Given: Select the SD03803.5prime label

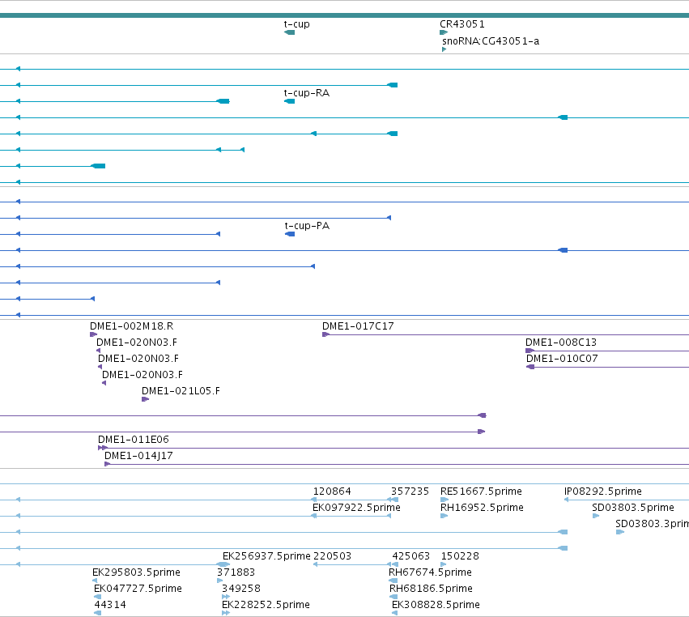Looking at the screenshot, I should pos(633,508).
